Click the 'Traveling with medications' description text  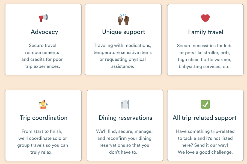[x=123, y=56]
